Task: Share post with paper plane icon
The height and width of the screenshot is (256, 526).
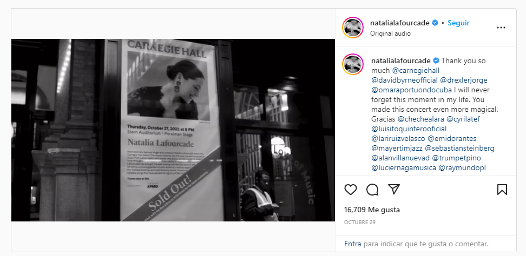Action: (394, 190)
